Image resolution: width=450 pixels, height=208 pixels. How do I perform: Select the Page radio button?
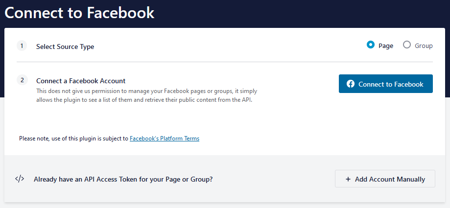[x=371, y=45]
